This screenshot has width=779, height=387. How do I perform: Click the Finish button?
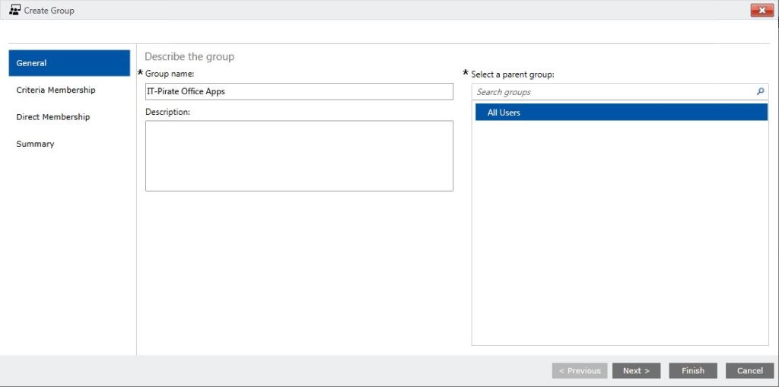coord(693,370)
